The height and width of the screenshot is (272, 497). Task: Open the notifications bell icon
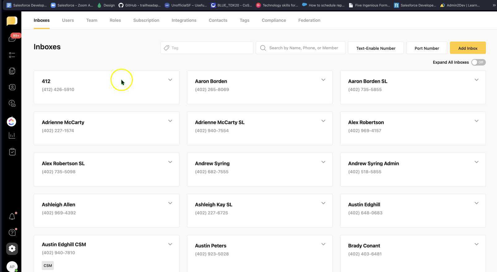[x=12, y=216]
